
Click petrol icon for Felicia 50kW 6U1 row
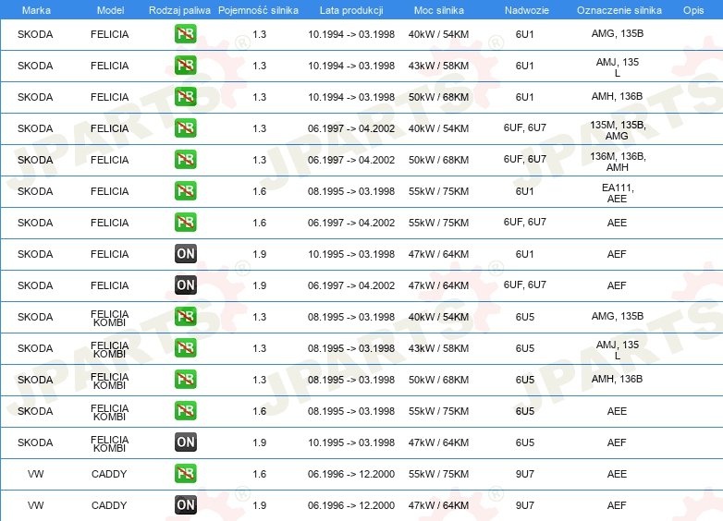pyautogui.click(x=185, y=96)
